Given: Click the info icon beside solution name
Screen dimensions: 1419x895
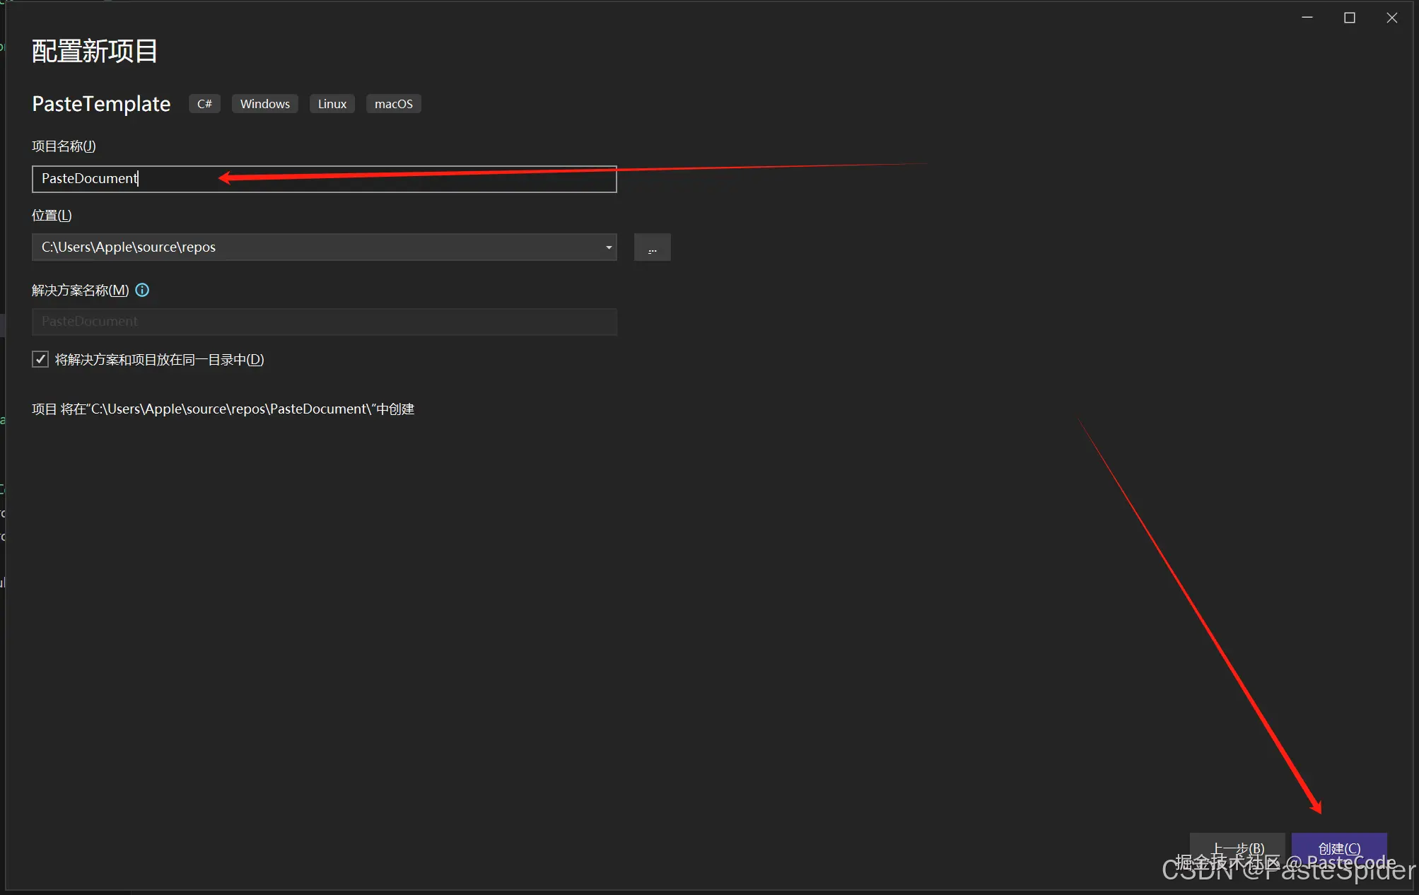Looking at the screenshot, I should (x=142, y=290).
